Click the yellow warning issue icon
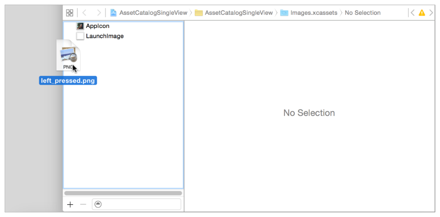The image size is (440, 217). point(422,13)
